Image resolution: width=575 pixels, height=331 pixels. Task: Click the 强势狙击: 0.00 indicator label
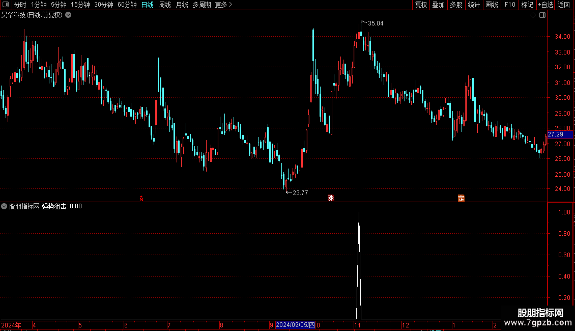click(62, 206)
